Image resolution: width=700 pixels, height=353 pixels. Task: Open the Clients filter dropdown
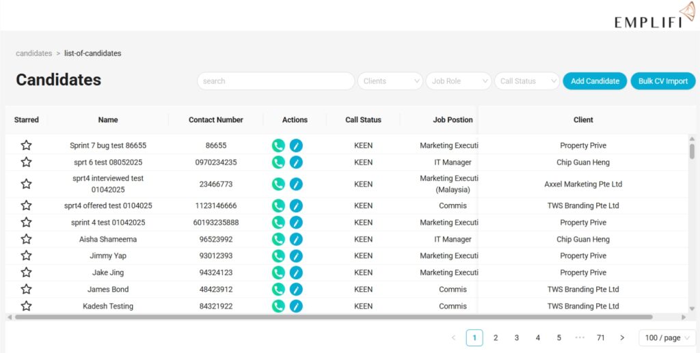(x=390, y=81)
